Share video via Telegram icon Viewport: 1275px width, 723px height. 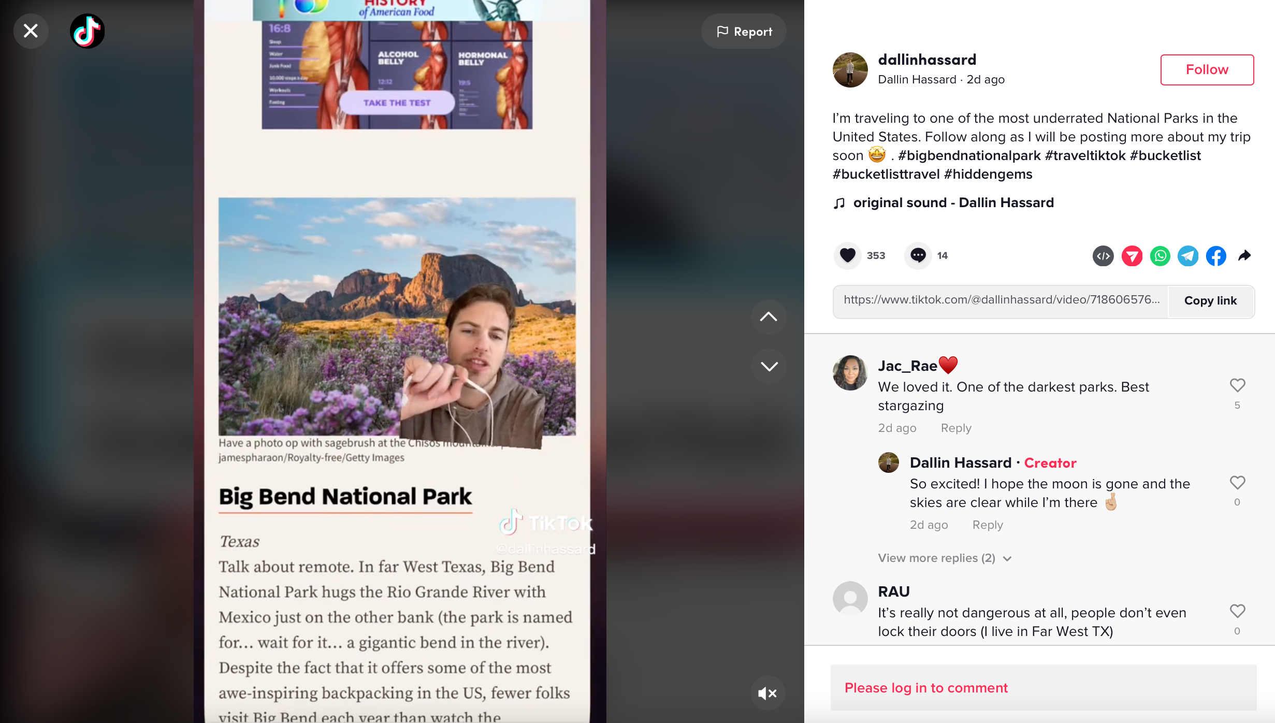click(x=1188, y=256)
